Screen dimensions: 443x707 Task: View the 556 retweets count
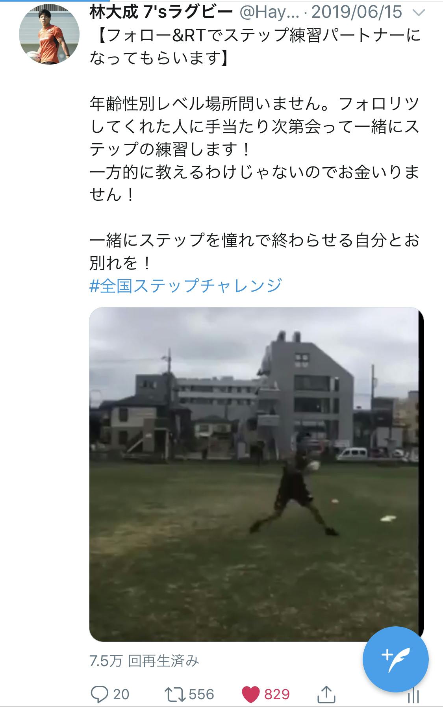pos(201,694)
